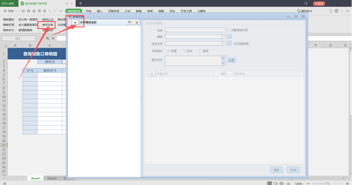Open the NXCELLS ribbon tab

[x=73, y=11]
